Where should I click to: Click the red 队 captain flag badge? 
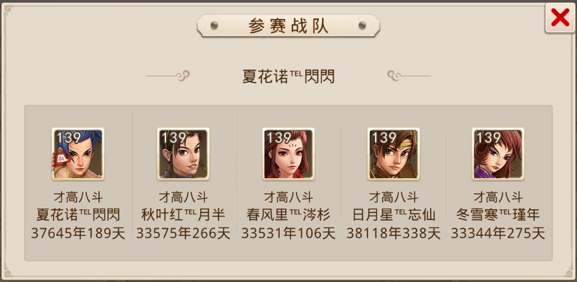pos(59,160)
